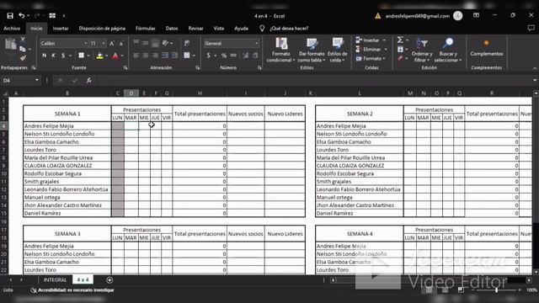Image resolution: width=539 pixels, height=303 pixels.
Task: Insert a function with the fx icon
Action: point(88,81)
